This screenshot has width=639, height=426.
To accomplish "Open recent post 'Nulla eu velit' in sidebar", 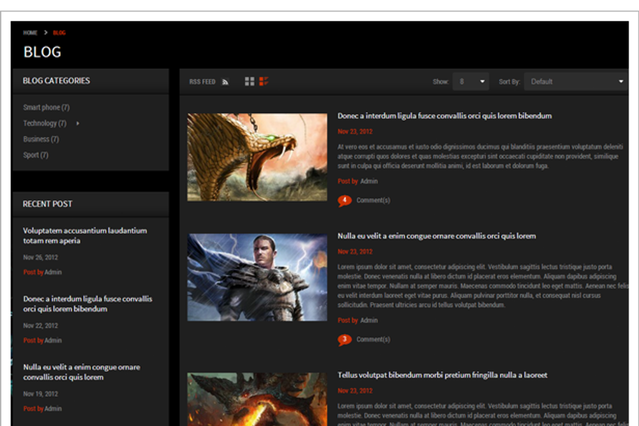I will pyautogui.click(x=82, y=372).
